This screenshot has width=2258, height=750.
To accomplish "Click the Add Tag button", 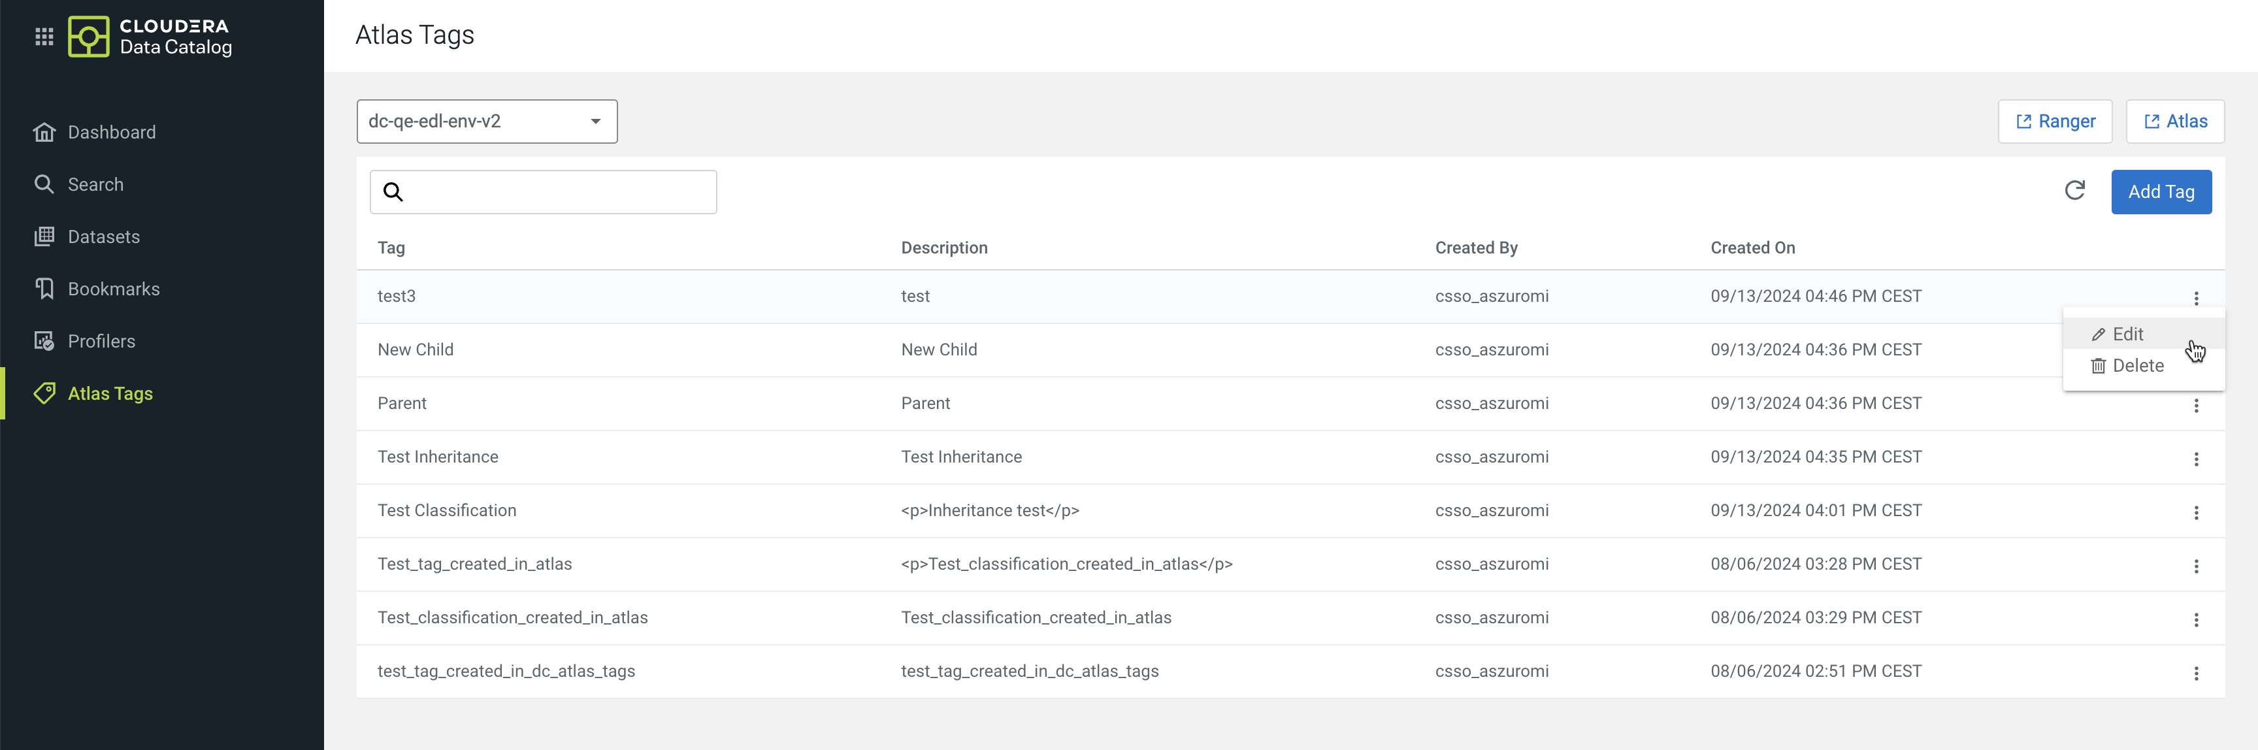I will (x=2161, y=192).
